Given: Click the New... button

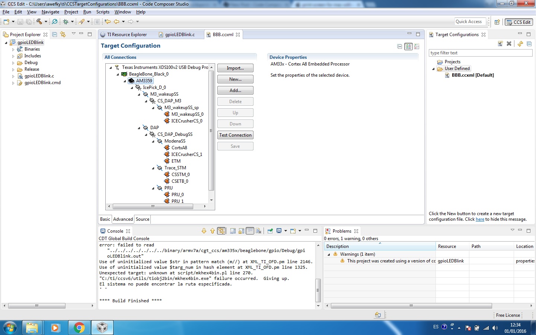Looking at the screenshot, I should click(x=235, y=79).
